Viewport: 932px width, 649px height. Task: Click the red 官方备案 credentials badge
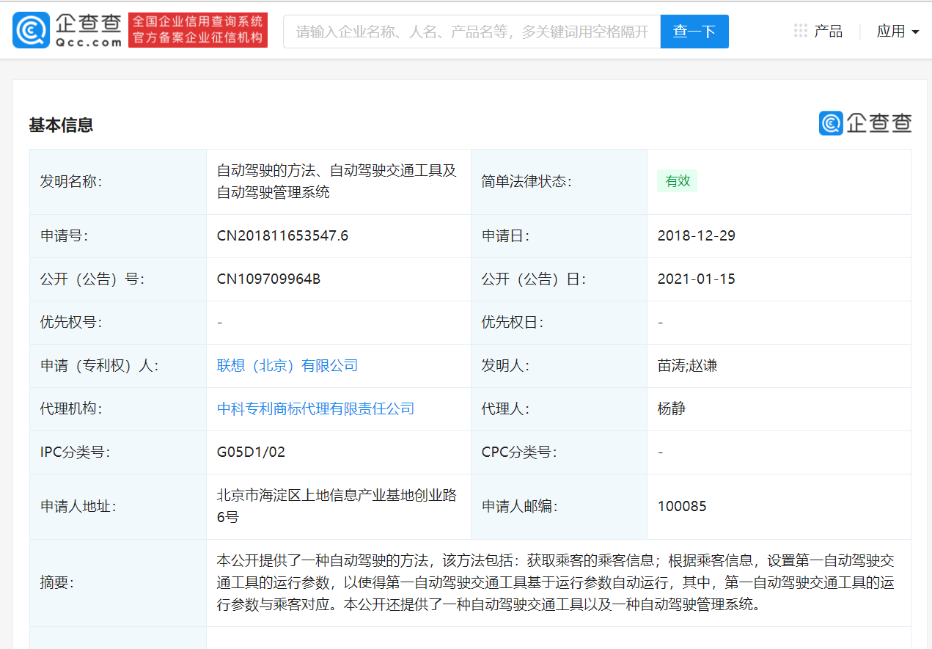[x=197, y=29]
